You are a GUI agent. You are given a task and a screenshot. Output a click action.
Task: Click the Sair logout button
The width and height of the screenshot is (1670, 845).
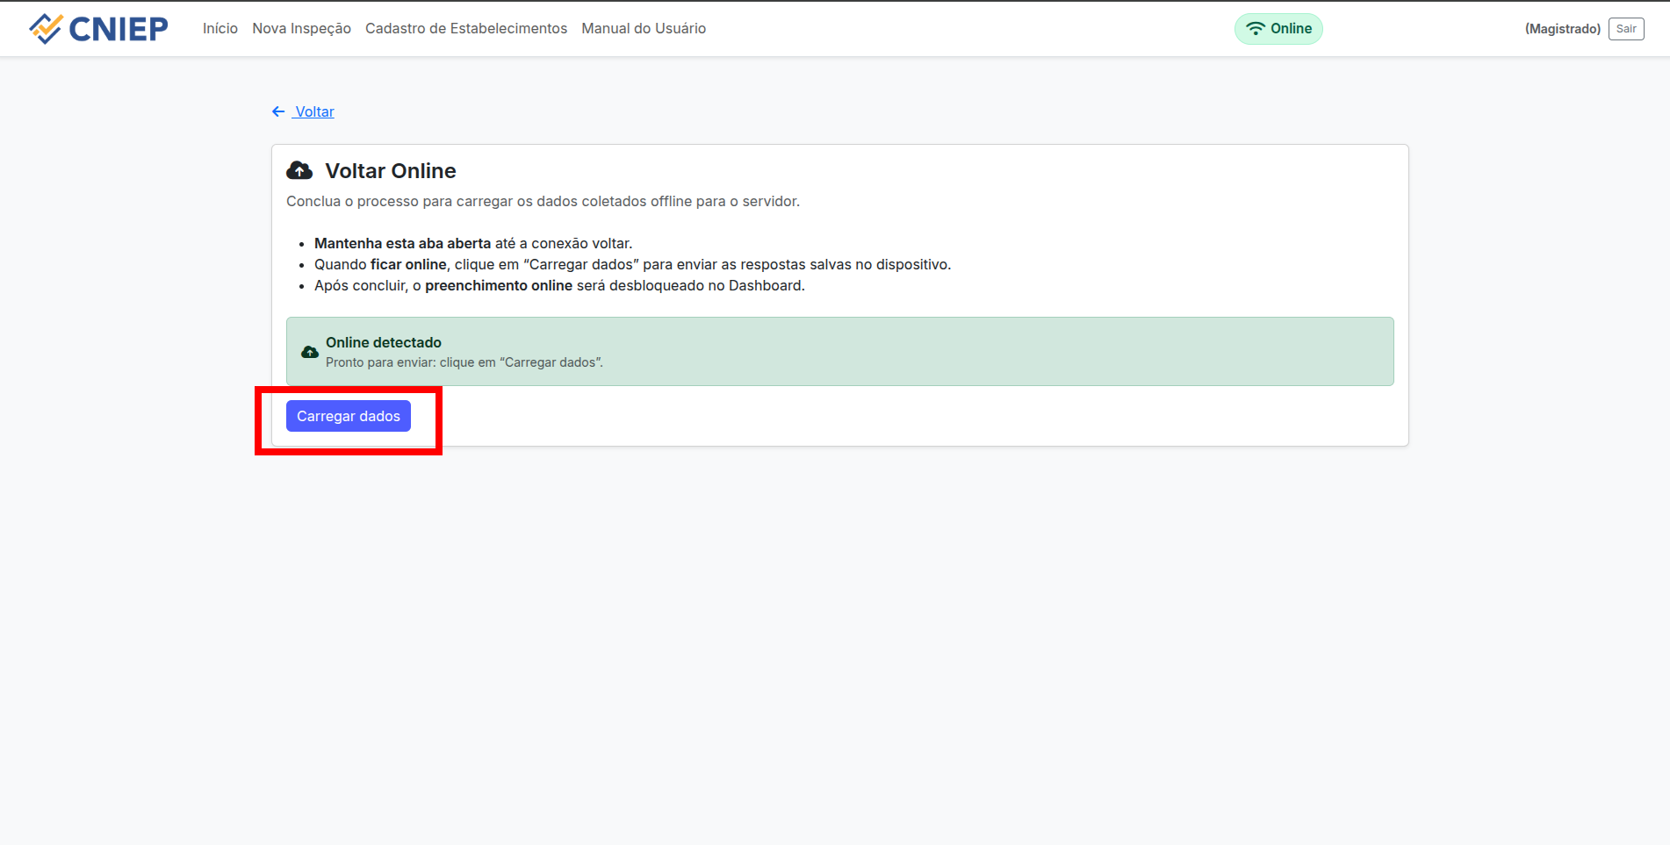(x=1625, y=29)
